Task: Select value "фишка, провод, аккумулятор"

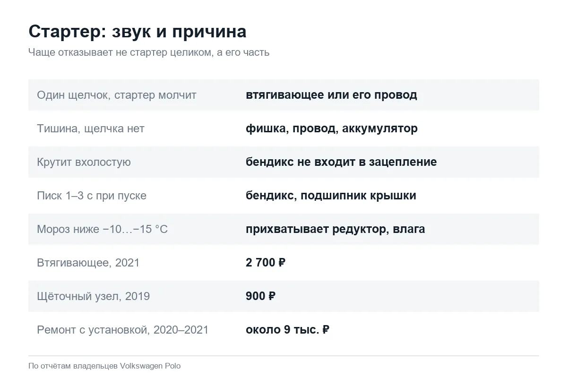Action: pos(332,129)
